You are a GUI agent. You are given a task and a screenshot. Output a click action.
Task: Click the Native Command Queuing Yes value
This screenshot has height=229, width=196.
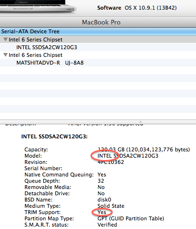(102, 175)
